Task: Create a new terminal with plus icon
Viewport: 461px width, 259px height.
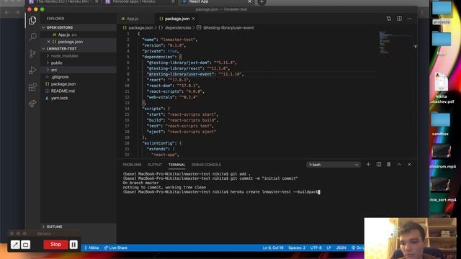Action: [x=368, y=165]
